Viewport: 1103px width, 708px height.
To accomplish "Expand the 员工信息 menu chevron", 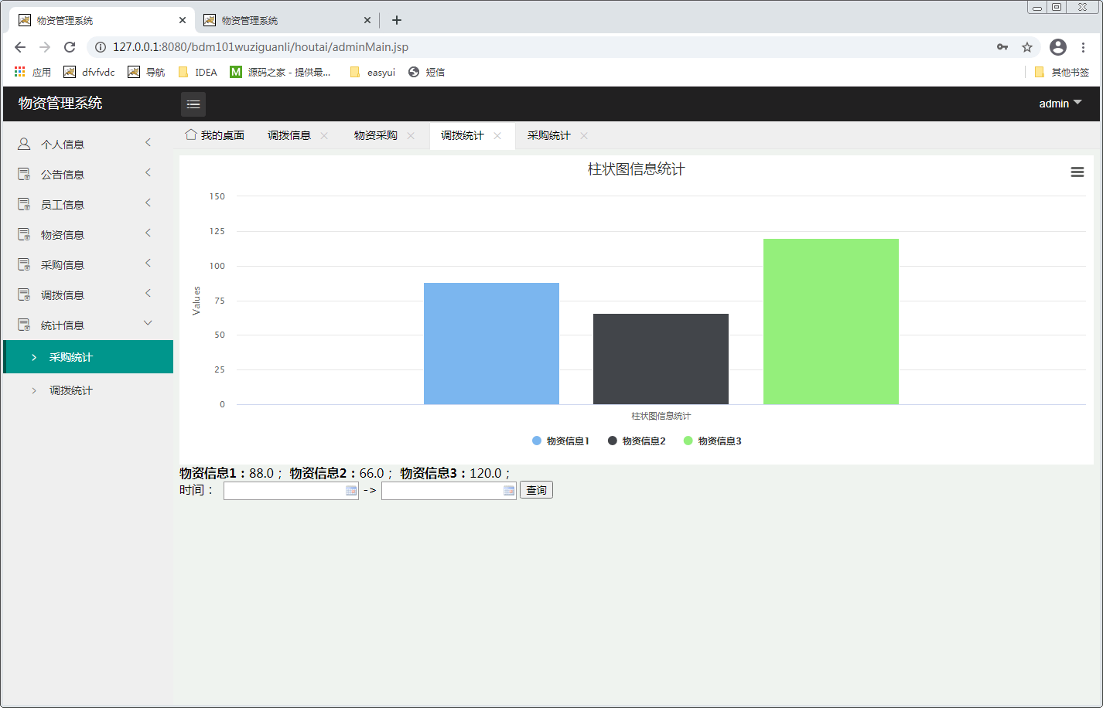I will point(148,203).
